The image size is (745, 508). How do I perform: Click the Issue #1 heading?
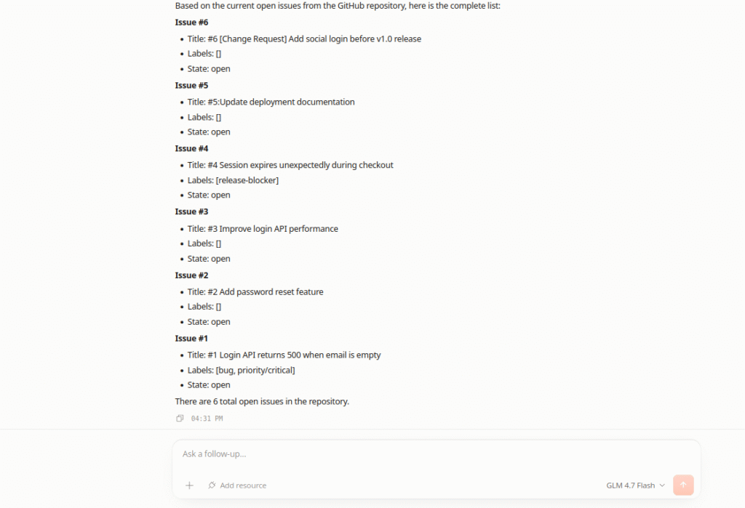point(191,339)
